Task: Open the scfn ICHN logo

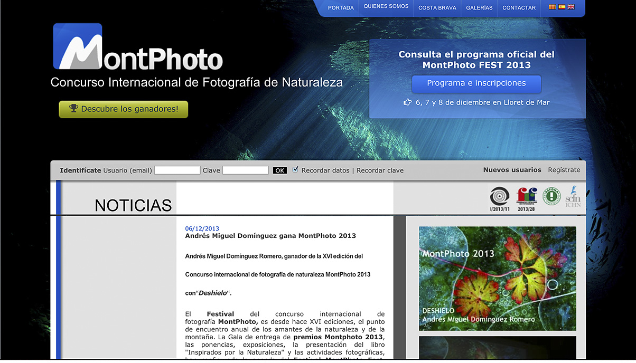Action: pos(573,196)
